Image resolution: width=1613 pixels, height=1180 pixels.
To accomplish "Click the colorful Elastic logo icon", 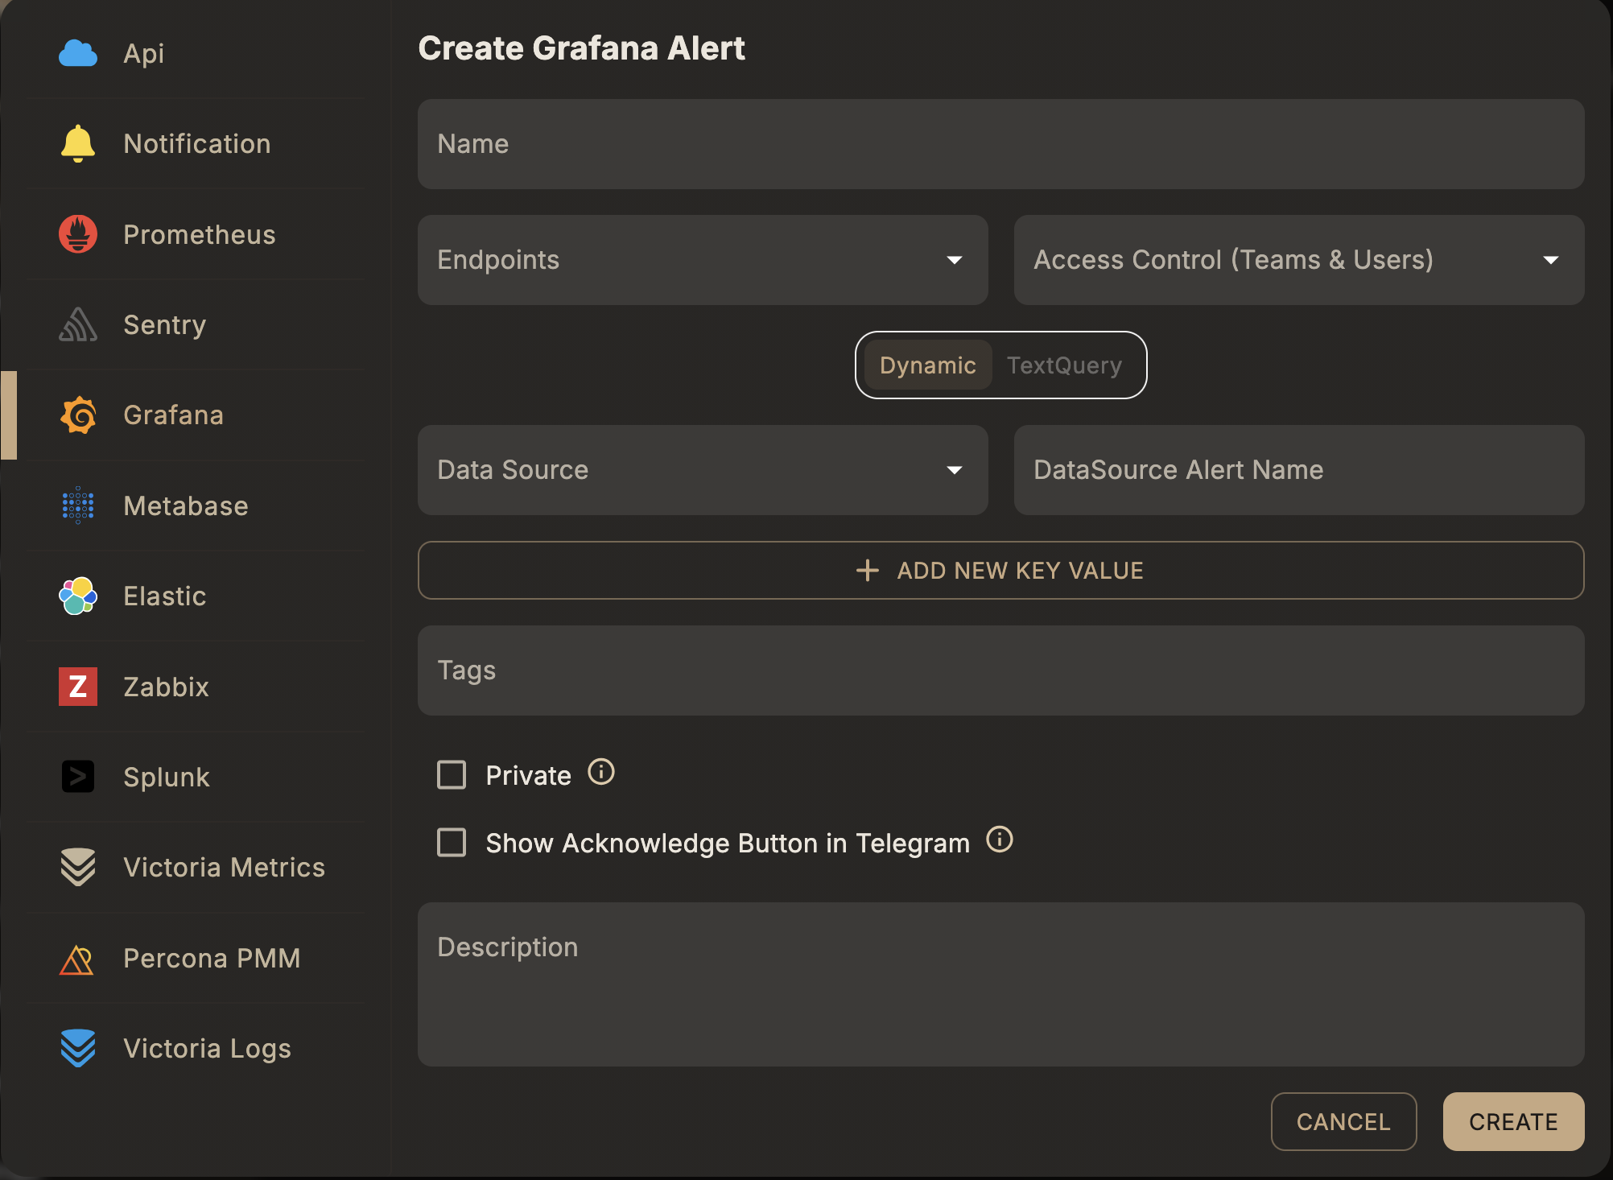I will (78, 596).
